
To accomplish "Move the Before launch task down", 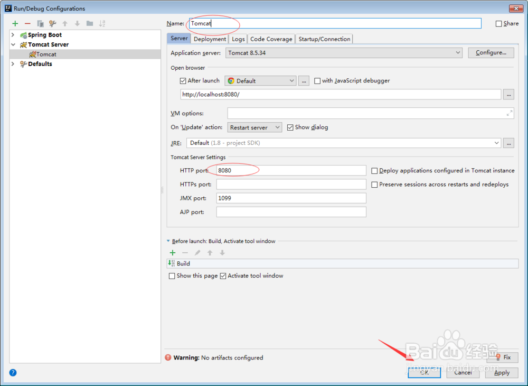I will (222, 253).
